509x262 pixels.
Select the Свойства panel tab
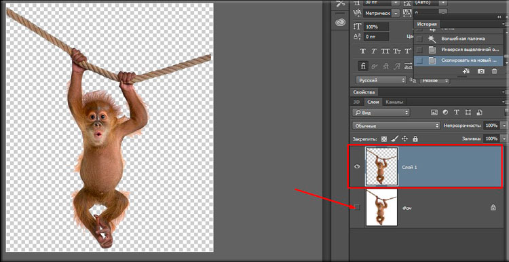tap(364, 92)
